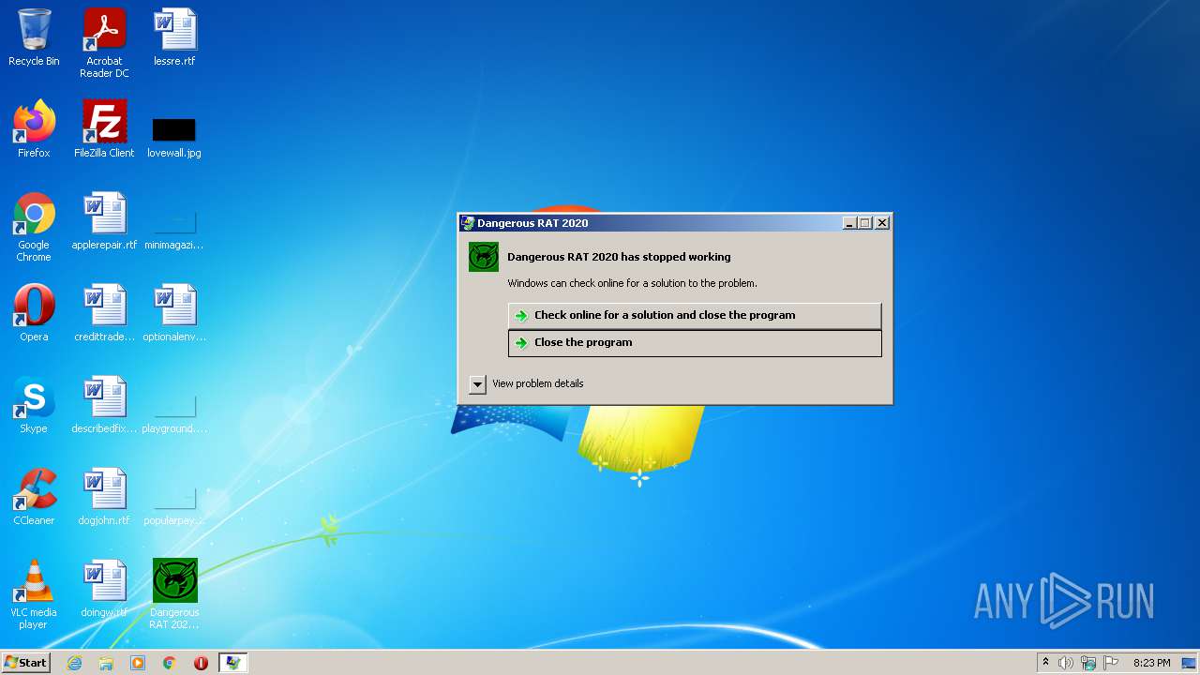Open the volume control in the tray
This screenshot has height=675, width=1200.
1066,663
